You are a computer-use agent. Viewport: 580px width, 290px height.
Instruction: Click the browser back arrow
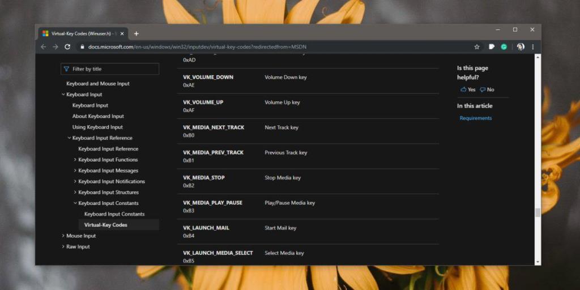click(44, 47)
